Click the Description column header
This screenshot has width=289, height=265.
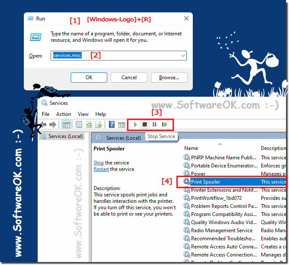[273, 148]
